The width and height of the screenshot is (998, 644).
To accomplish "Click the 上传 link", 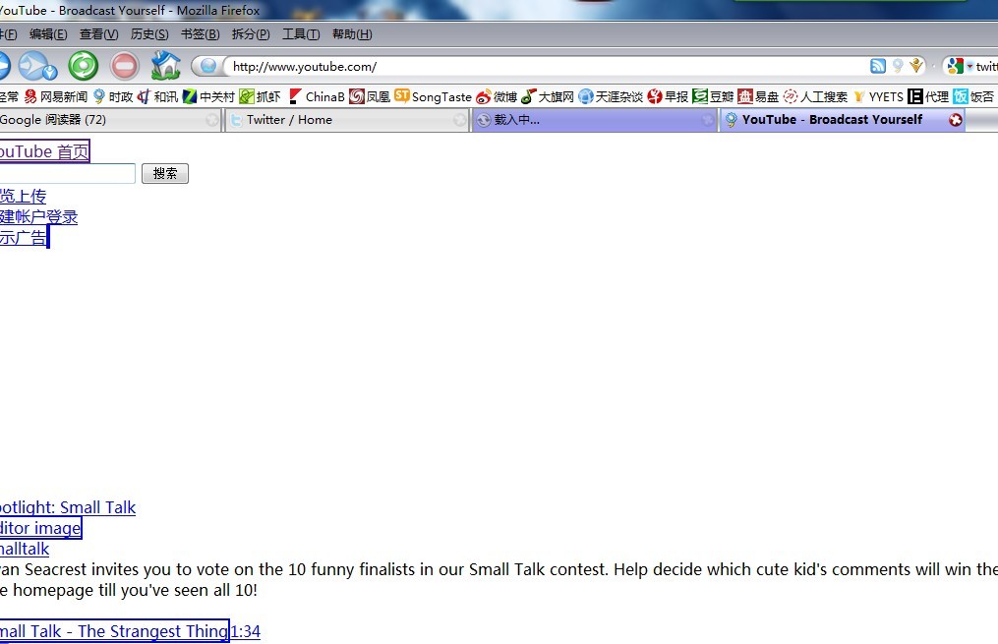I will coord(30,196).
